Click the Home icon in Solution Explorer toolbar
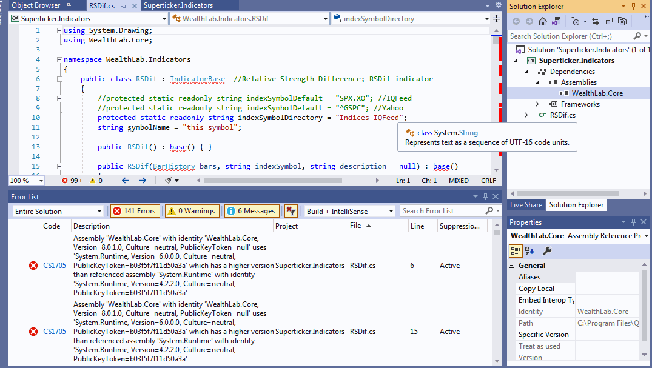The height and width of the screenshot is (368, 652). [x=543, y=21]
